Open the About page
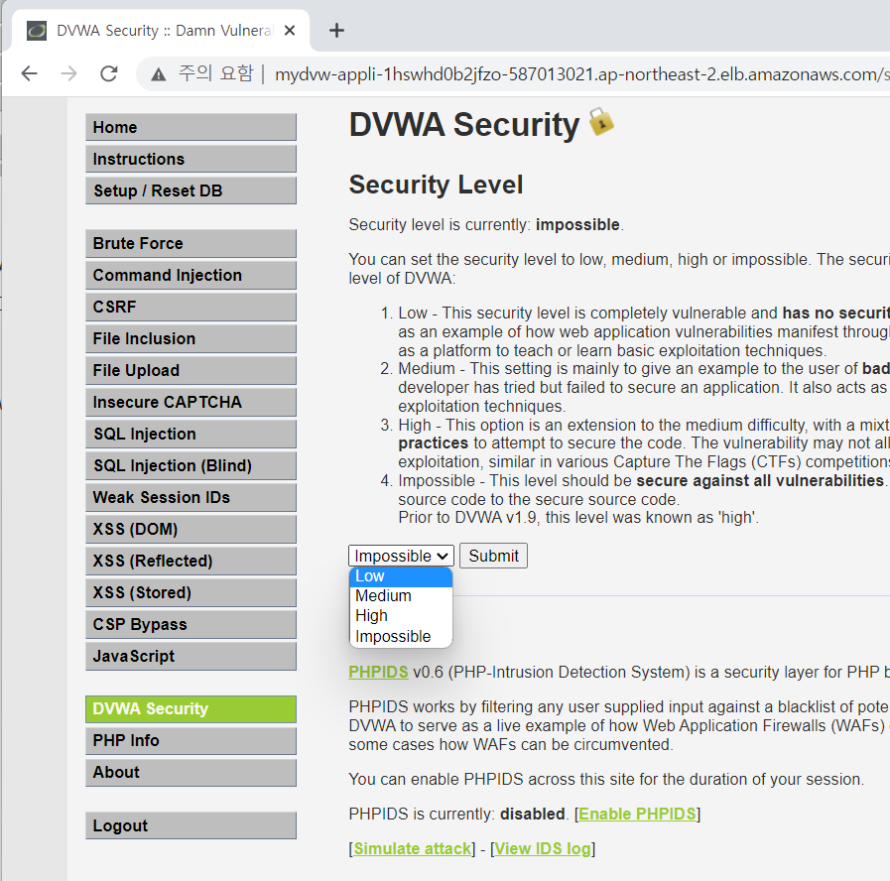 coord(191,773)
